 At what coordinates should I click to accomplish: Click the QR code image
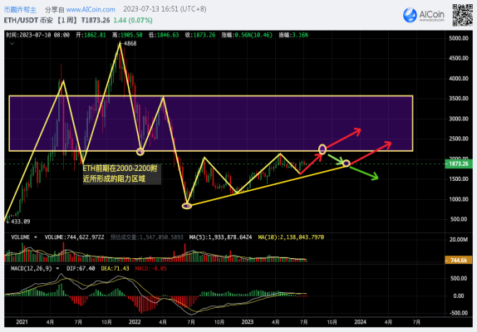462,15
